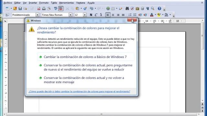Show the Draw Functions pencil icon
Image resolution: width=207 pixels, height=116 pixels.
(121, 9)
